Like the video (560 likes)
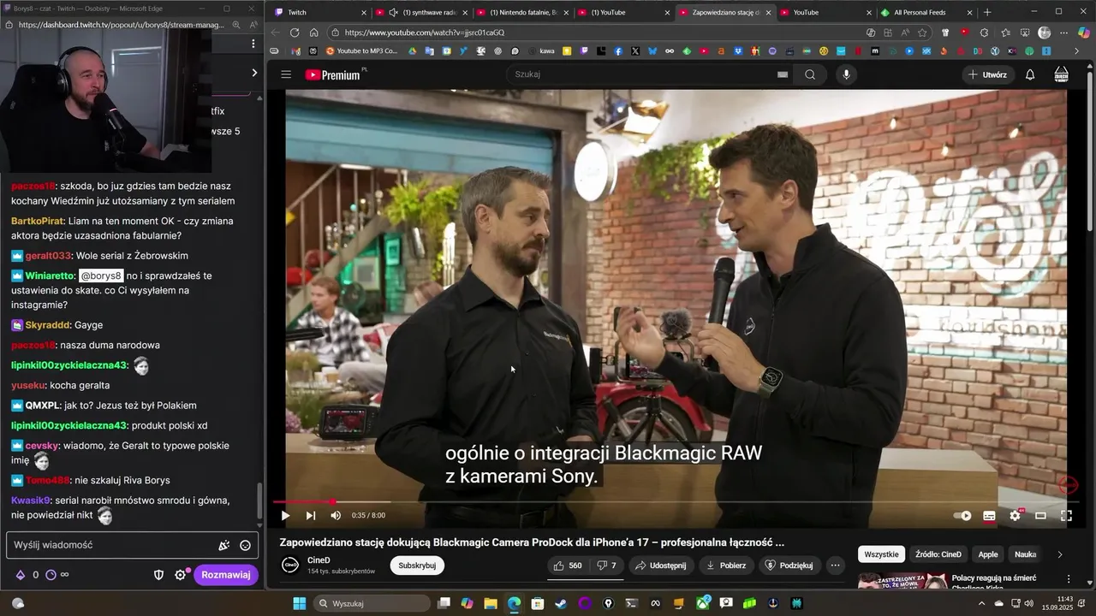Image resolution: width=1096 pixels, height=616 pixels. (568, 566)
